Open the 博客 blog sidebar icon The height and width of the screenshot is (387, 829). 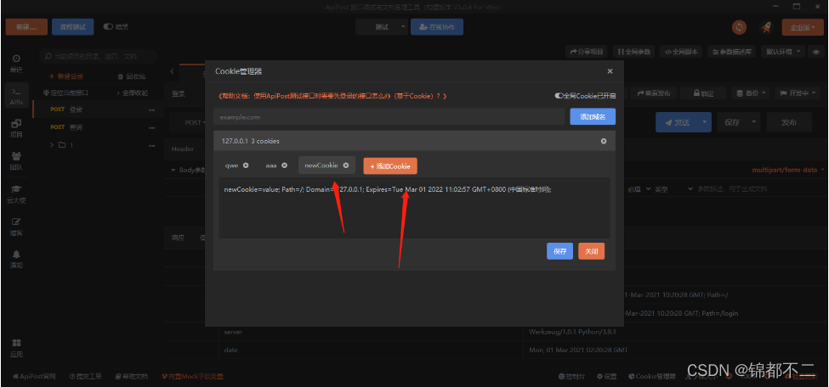click(x=16, y=227)
